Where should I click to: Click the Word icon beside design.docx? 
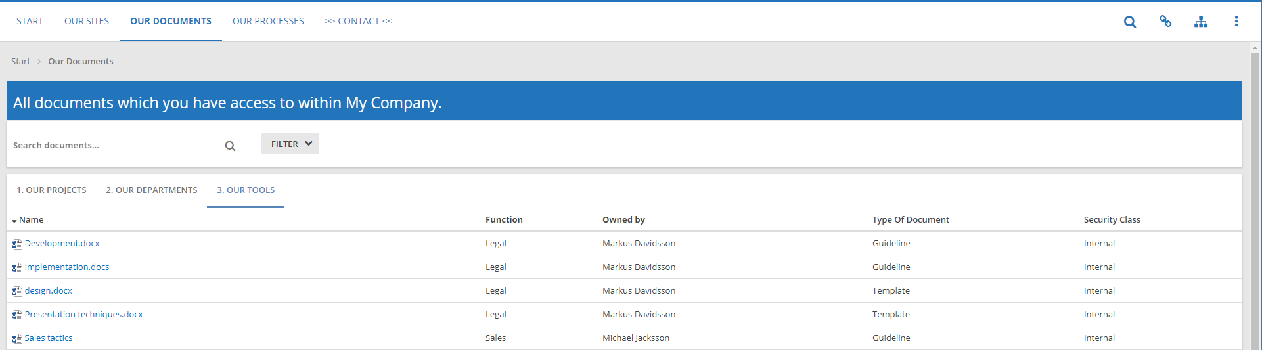tap(17, 292)
